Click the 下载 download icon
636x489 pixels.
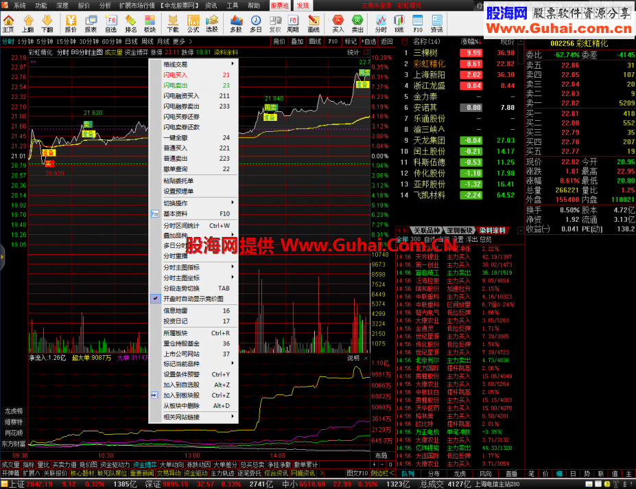coord(172,23)
